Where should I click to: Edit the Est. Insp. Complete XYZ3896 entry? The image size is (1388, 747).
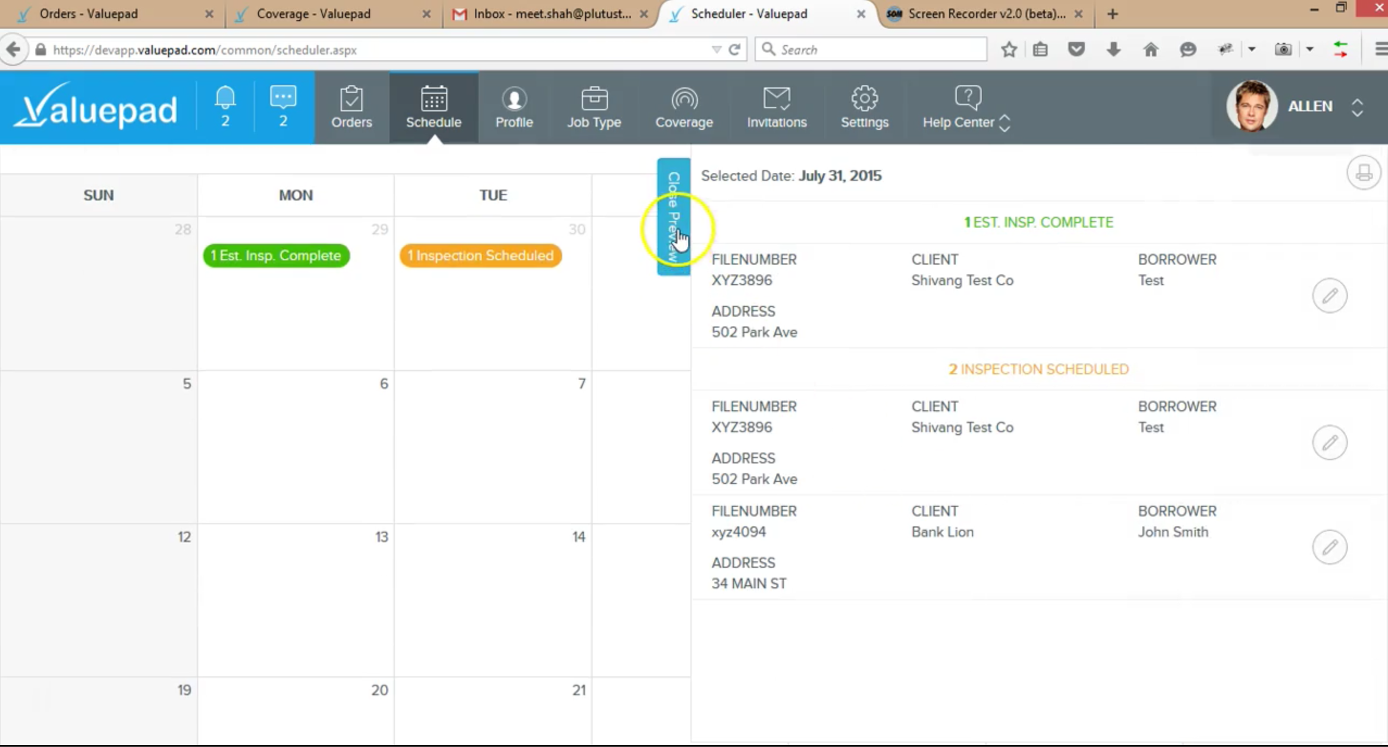1329,296
